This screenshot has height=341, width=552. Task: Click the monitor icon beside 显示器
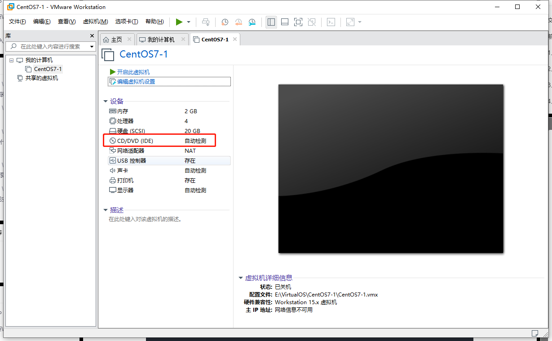point(113,190)
